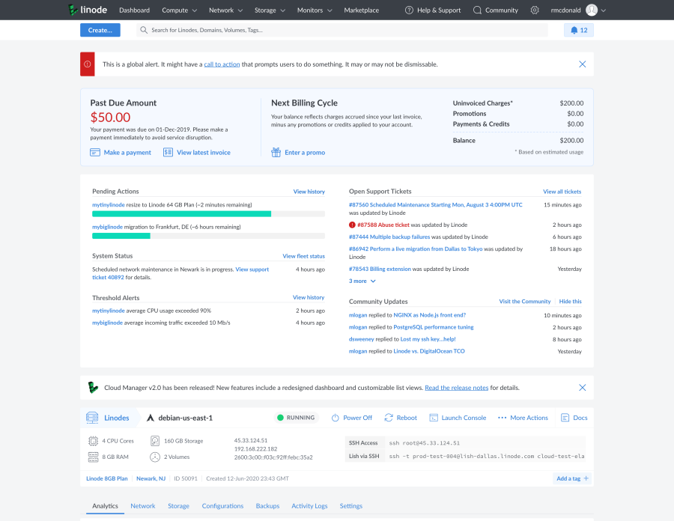Click Enter a promo link
674x521 pixels.
pyautogui.click(x=305, y=153)
